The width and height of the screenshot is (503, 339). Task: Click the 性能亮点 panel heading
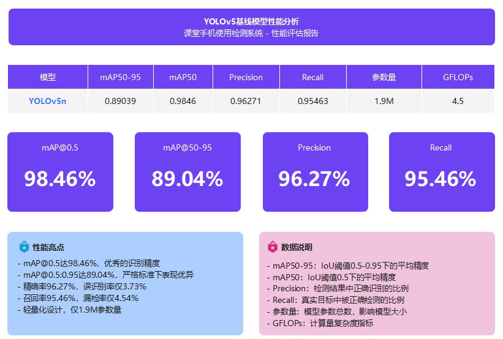pyautogui.click(x=48, y=248)
